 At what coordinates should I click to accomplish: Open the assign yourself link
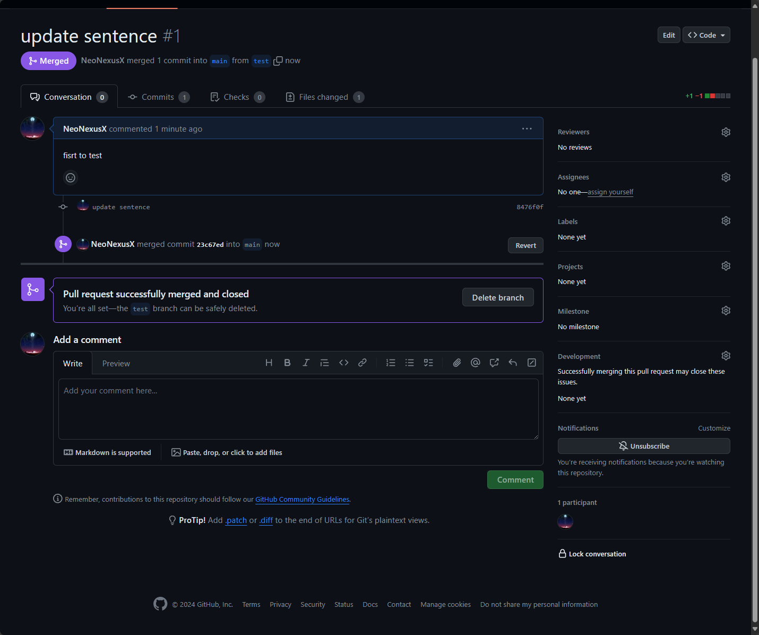(610, 192)
